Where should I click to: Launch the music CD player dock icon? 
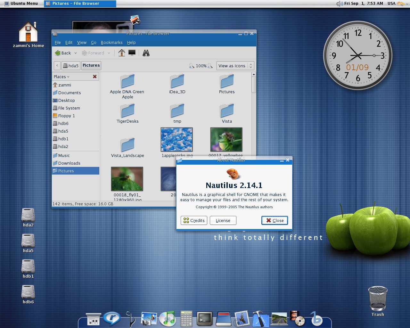click(168, 319)
